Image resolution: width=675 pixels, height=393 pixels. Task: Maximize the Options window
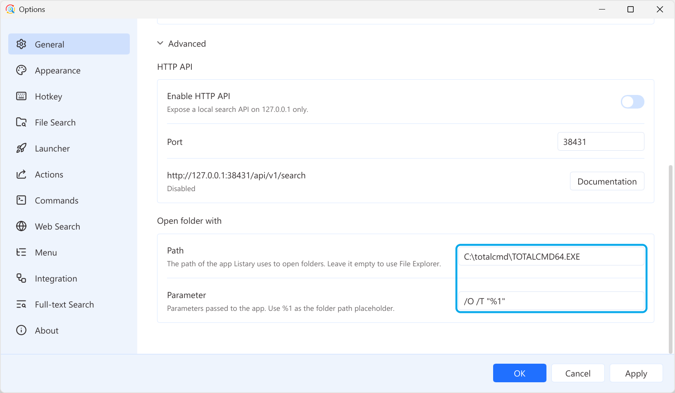[630, 9]
